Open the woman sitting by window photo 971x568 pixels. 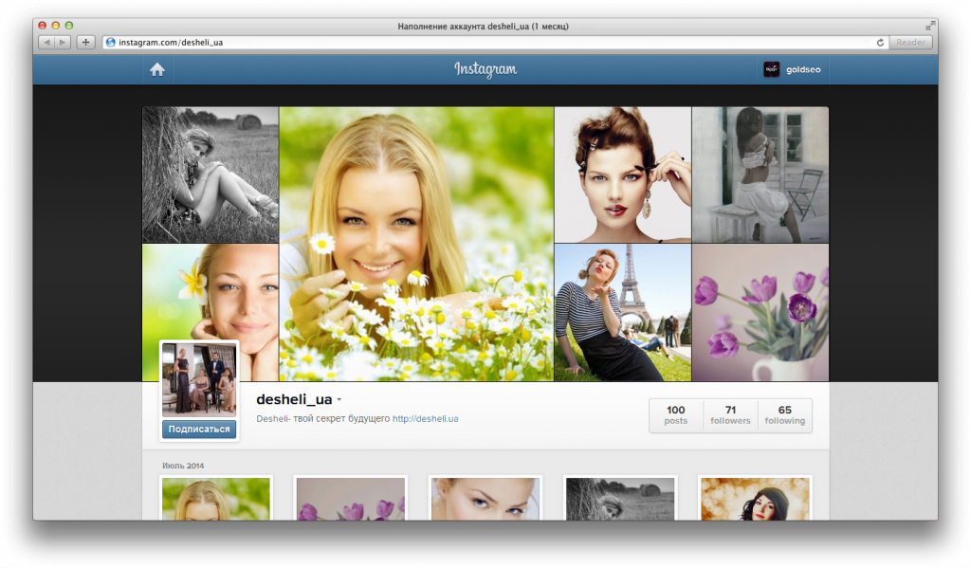760,174
